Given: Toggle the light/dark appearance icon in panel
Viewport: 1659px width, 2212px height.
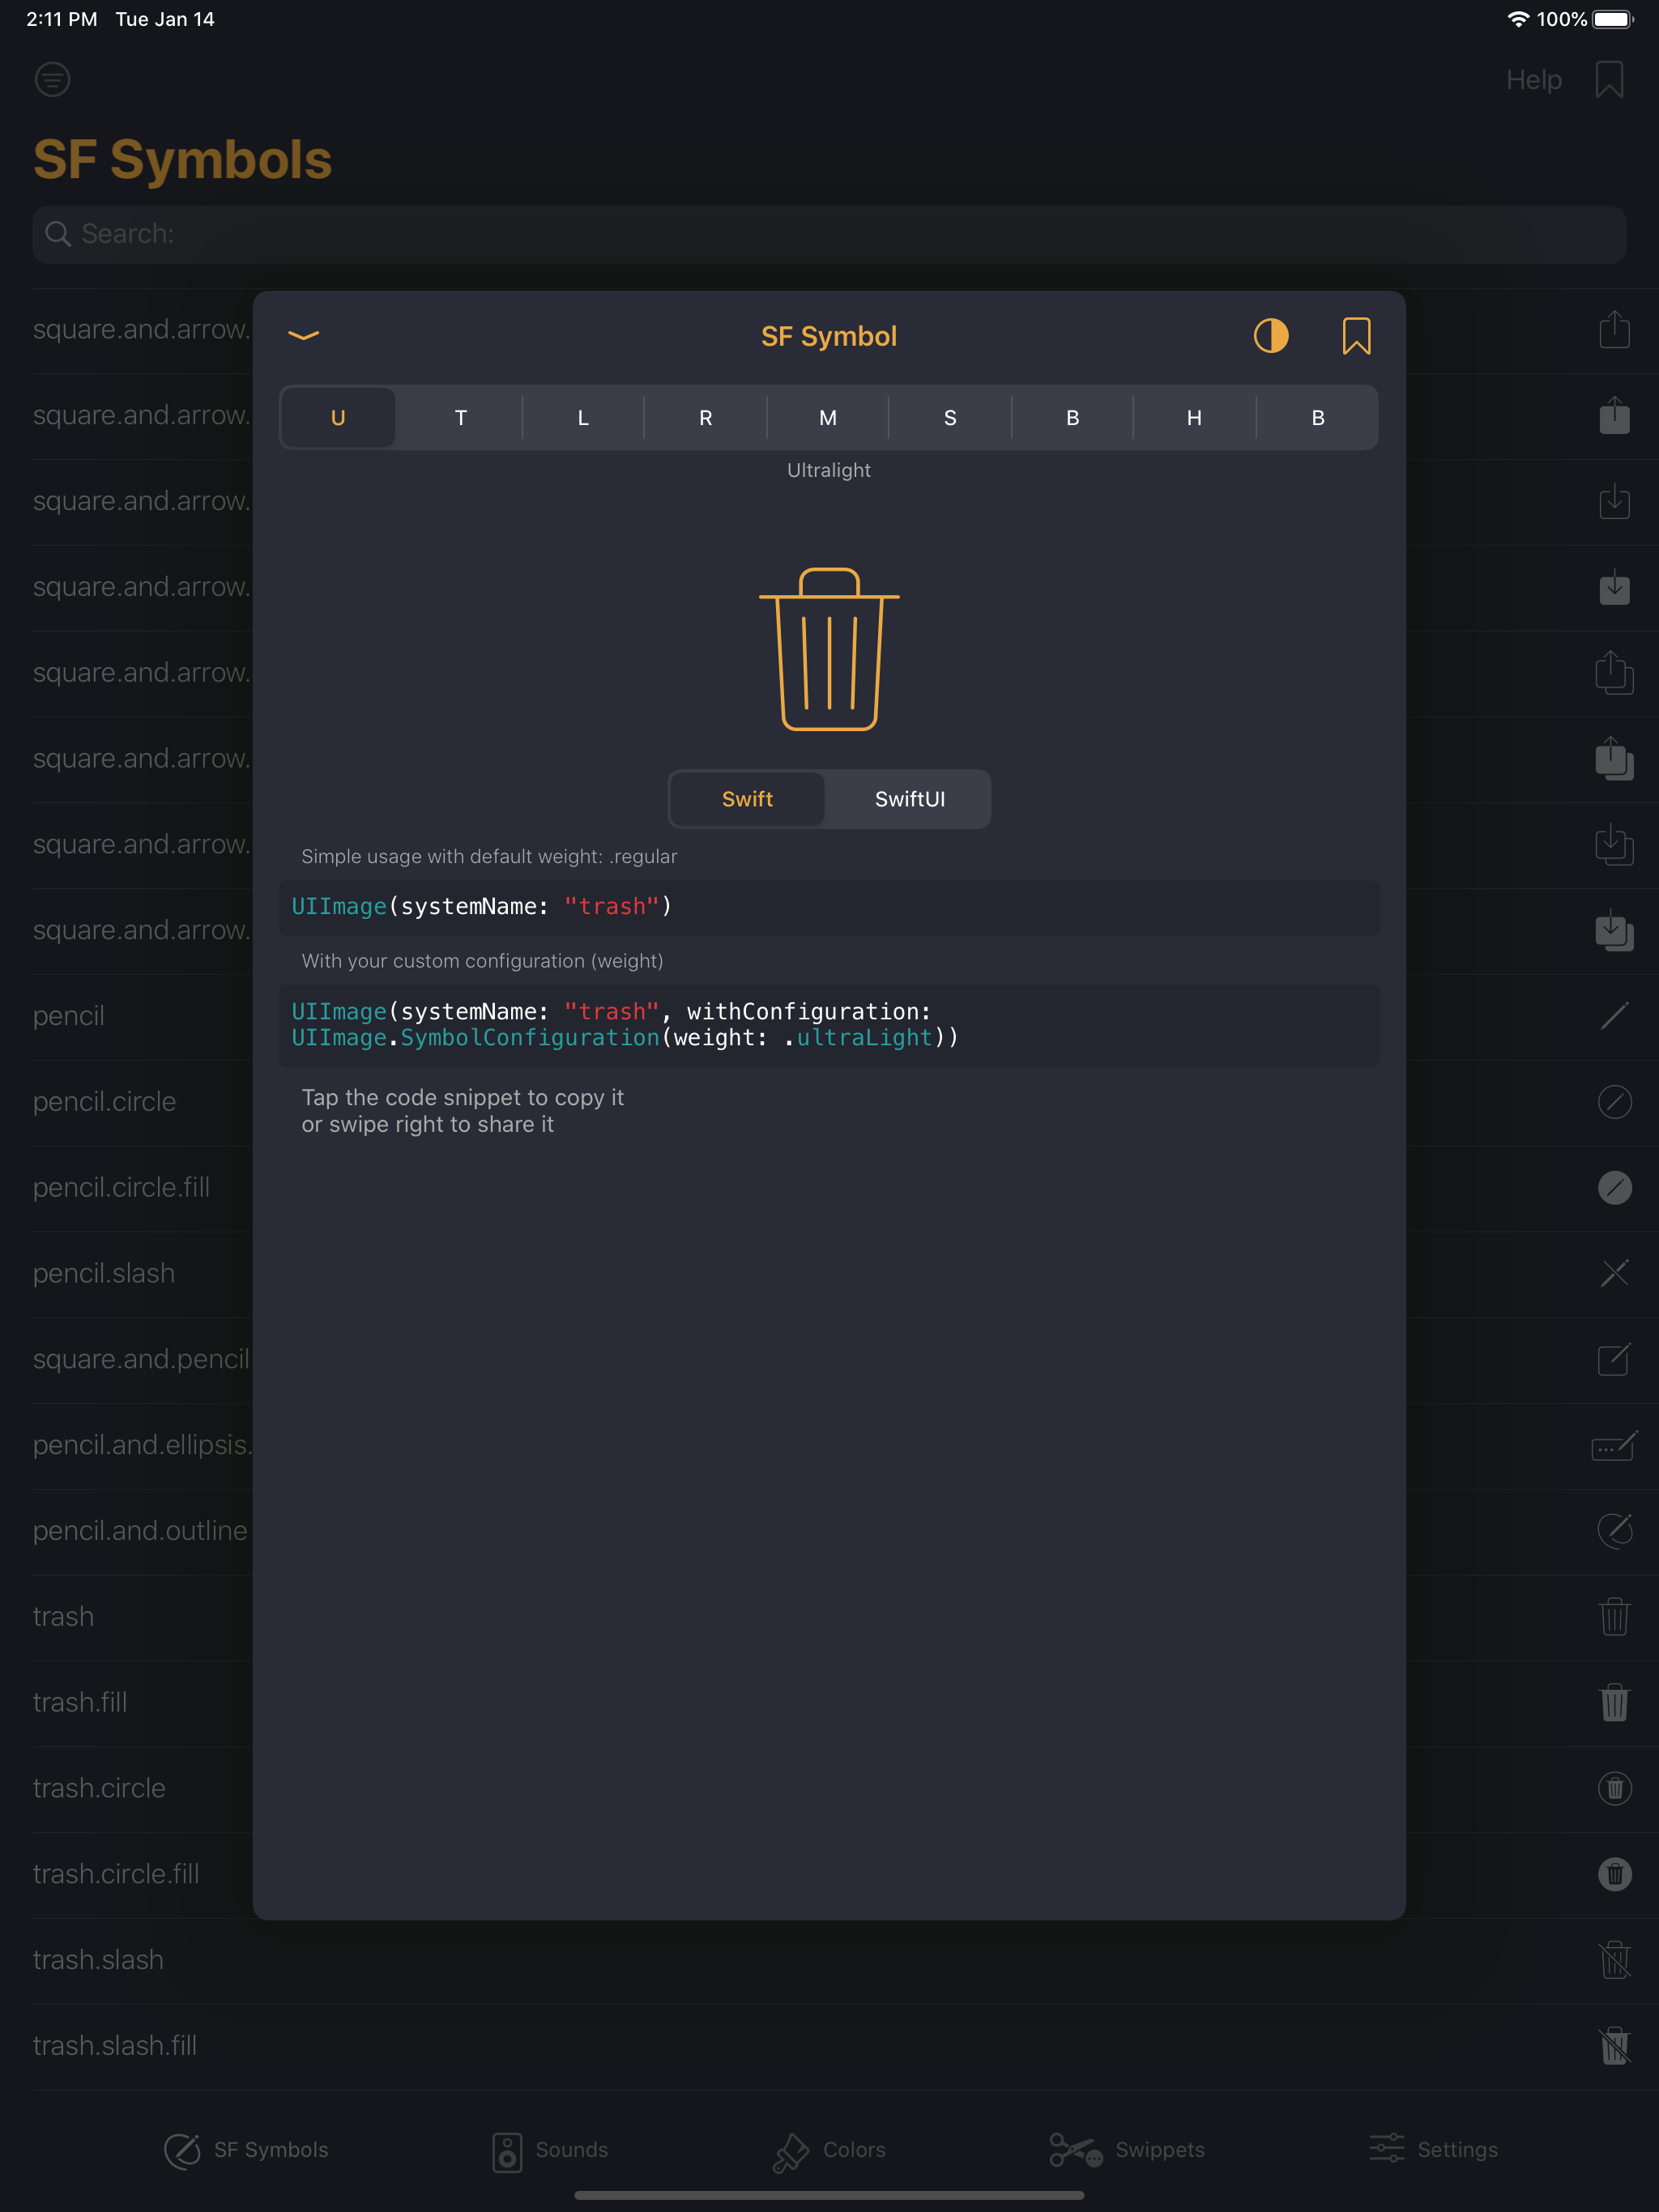Looking at the screenshot, I should pyautogui.click(x=1271, y=337).
